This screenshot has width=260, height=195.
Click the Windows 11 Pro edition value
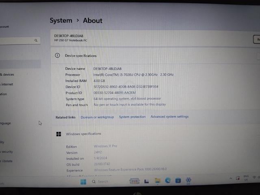[106, 146]
